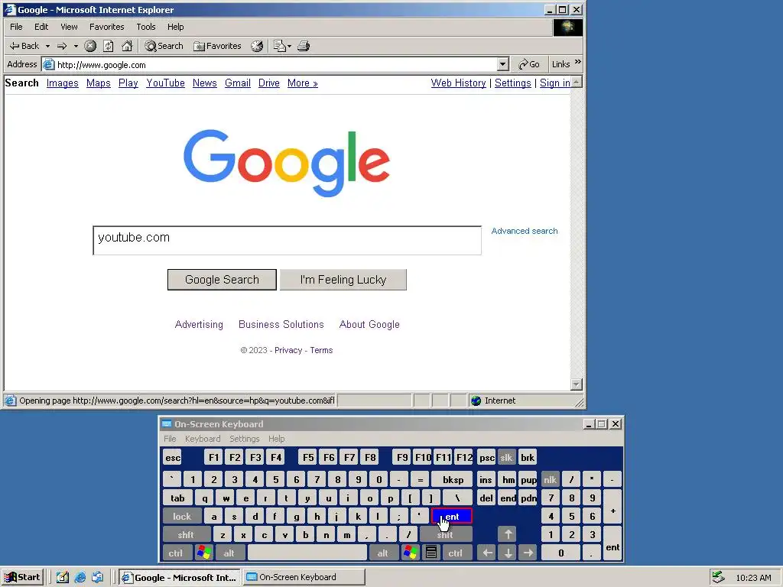Click the Print icon in toolbar
The image size is (783, 587).
[x=304, y=46]
